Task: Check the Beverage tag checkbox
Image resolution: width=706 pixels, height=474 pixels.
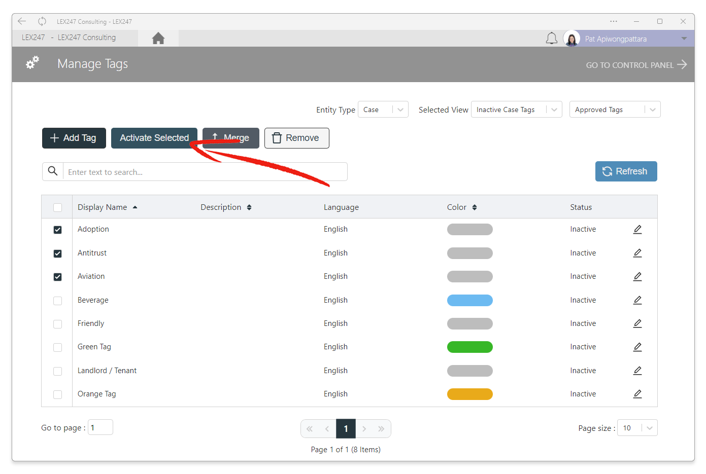Action: [x=57, y=301]
